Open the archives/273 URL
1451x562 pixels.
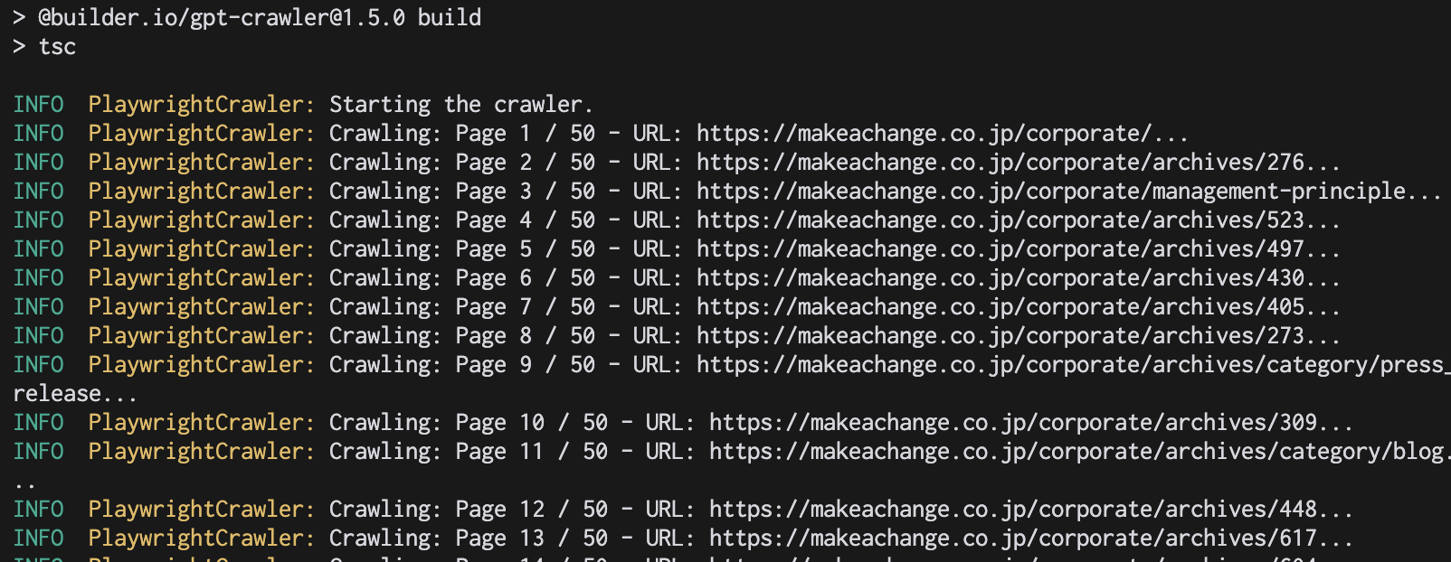[1000, 336]
